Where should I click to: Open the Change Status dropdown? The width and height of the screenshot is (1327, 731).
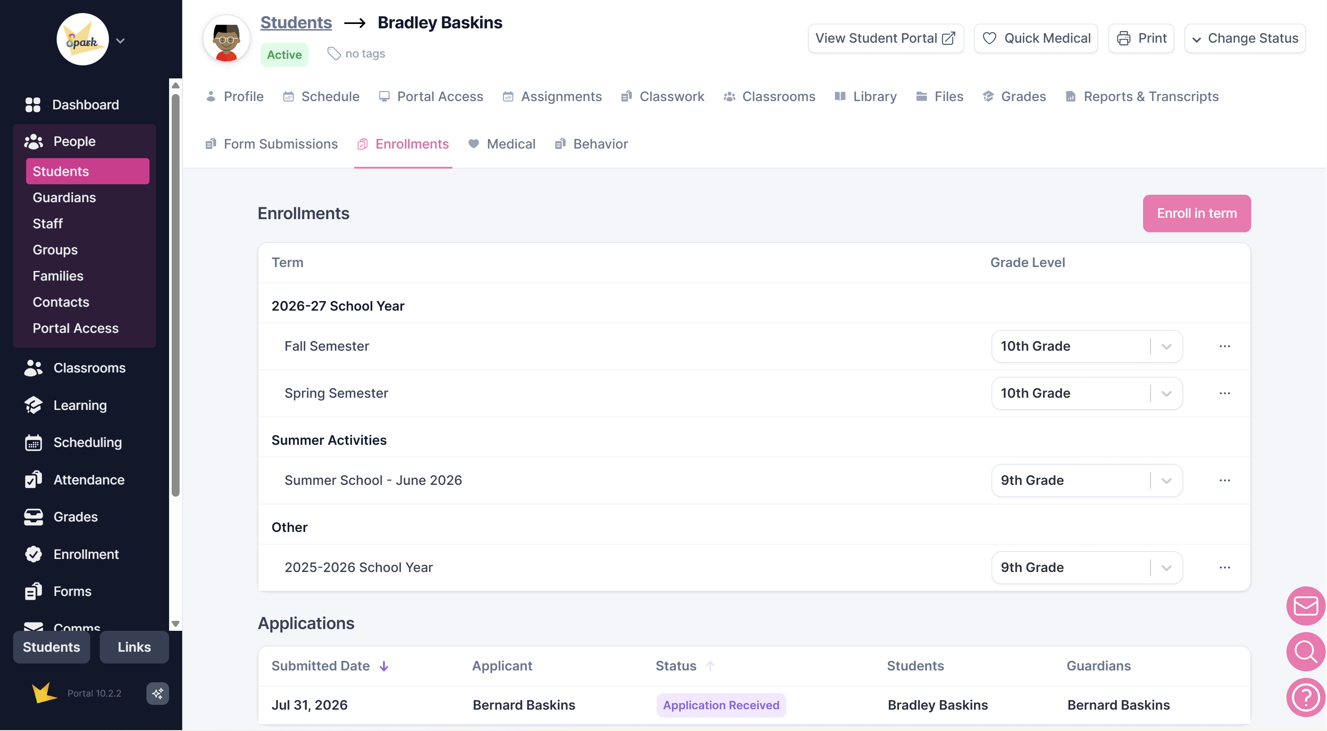[1245, 38]
